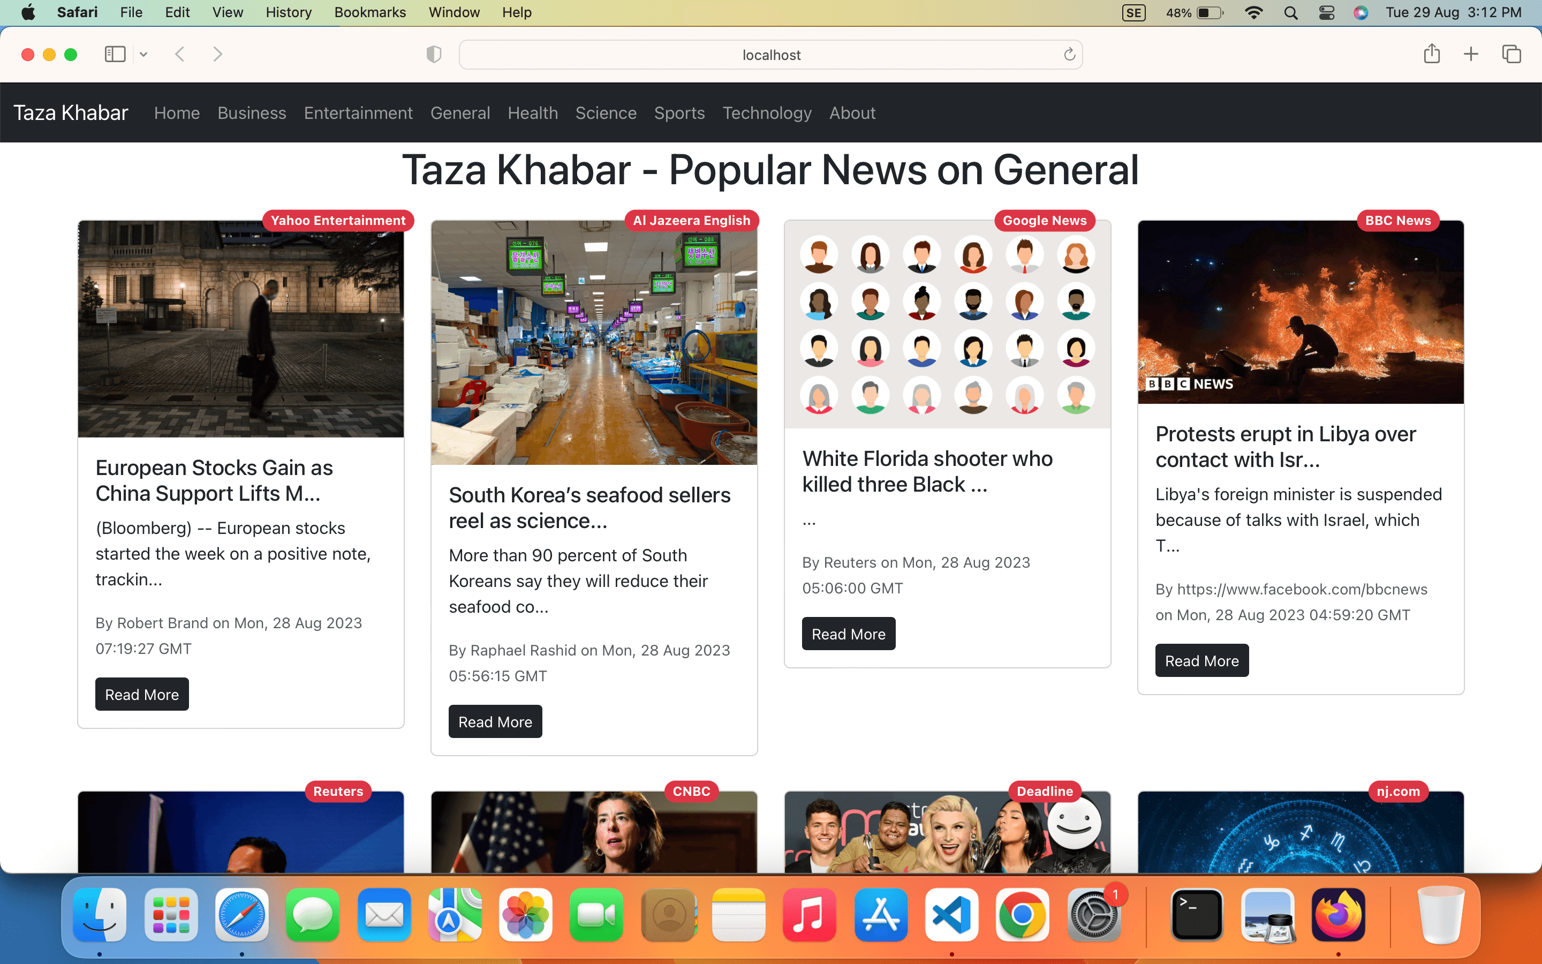Click the forward navigation arrow

pos(217,54)
